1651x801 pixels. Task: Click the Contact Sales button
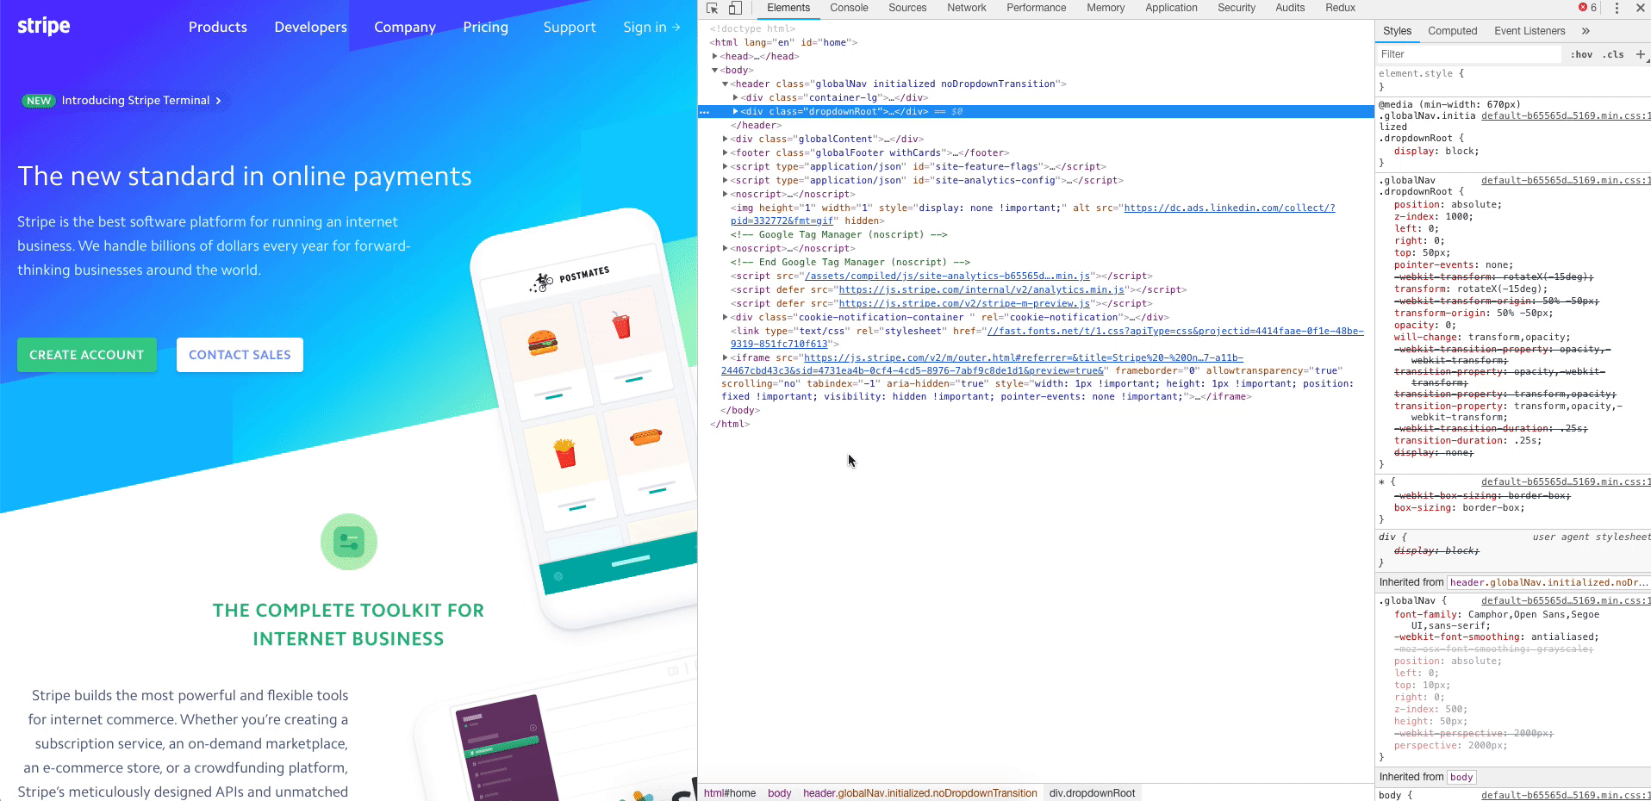pyautogui.click(x=240, y=355)
